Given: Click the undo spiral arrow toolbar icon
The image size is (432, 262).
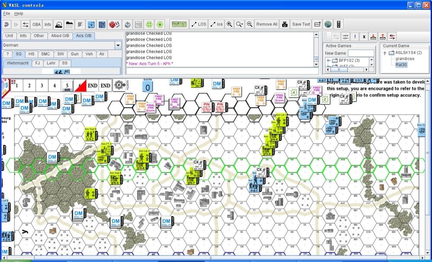Looking at the screenshot, I should [x=6, y=24].
